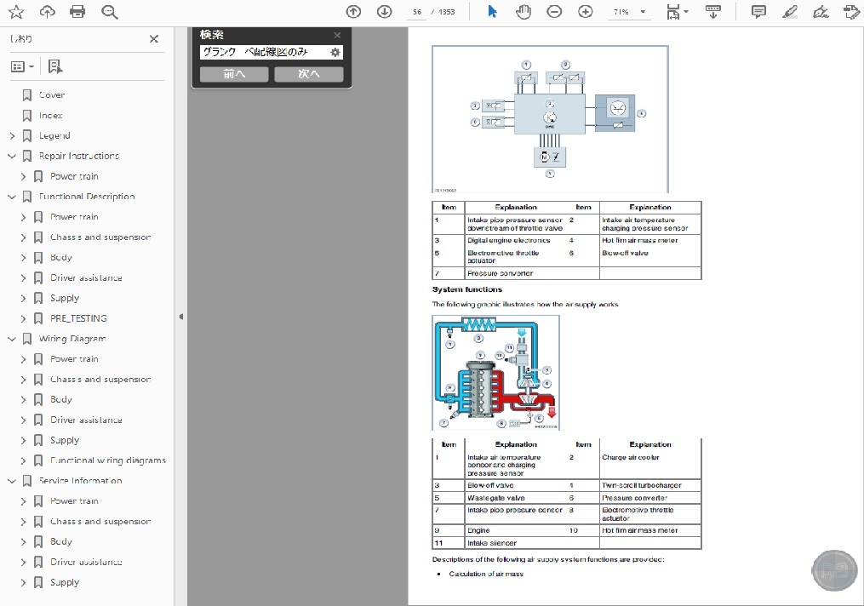Image resolution: width=864 pixels, height=606 pixels.
Task: Add the document to starred files
Action: point(16,12)
